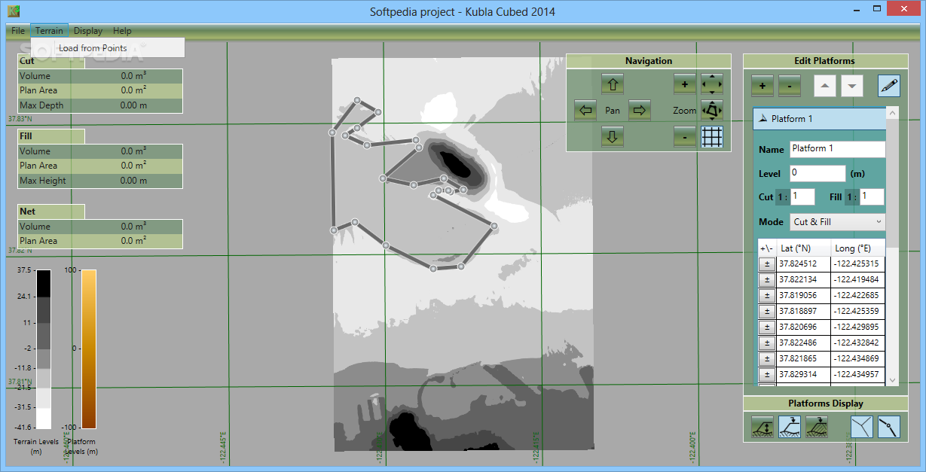Open the Help menu
Image resolution: width=926 pixels, height=472 pixels.
[x=122, y=31]
